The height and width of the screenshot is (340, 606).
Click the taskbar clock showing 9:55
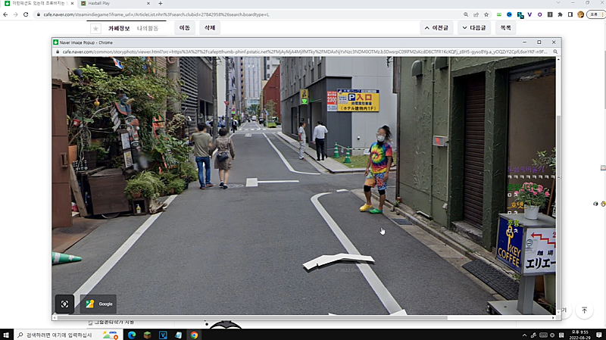pyautogui.click(x=579, y=335)
